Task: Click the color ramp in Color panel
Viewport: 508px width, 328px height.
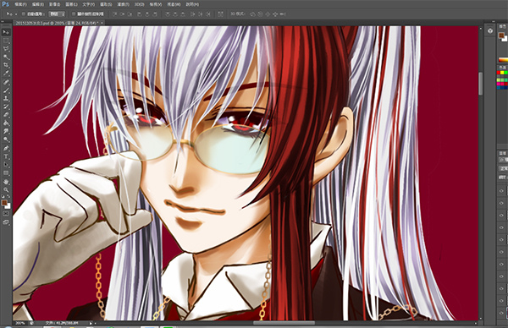Action: pos(503,59)
